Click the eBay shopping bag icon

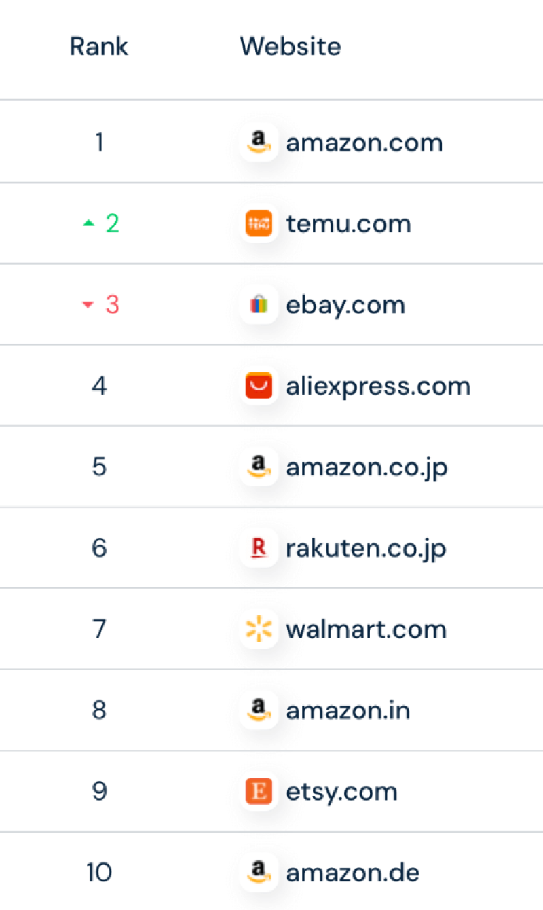(259, 305)
